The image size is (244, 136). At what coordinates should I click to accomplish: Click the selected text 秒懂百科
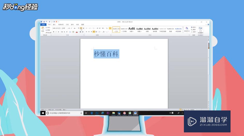tap(106, 54)
